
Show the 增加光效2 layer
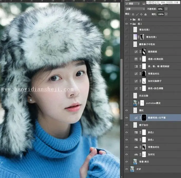point(127,30)
